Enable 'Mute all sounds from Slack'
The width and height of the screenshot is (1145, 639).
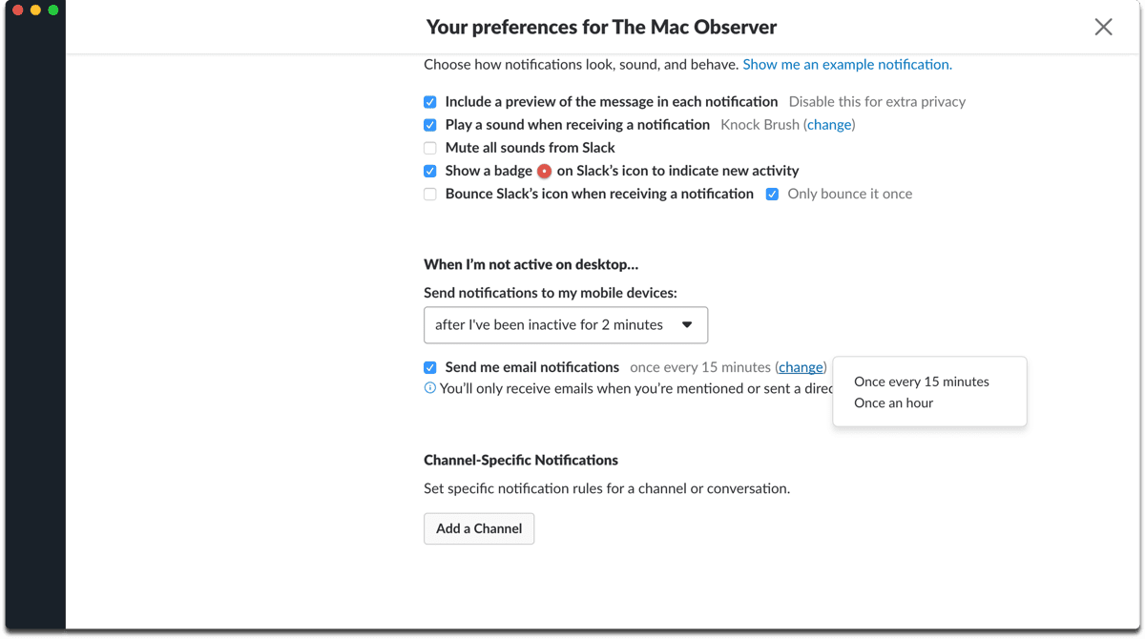point(429,147)
